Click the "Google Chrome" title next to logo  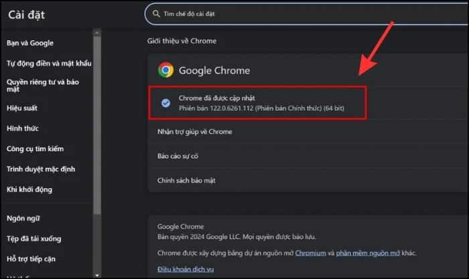[214, 70]
